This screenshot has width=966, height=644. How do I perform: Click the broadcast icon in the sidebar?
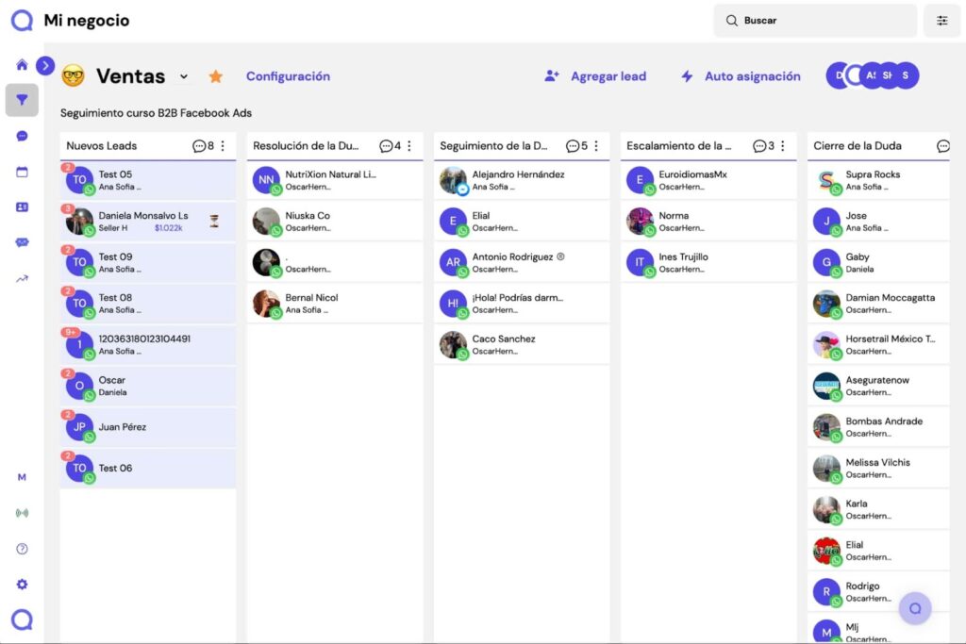22,512
